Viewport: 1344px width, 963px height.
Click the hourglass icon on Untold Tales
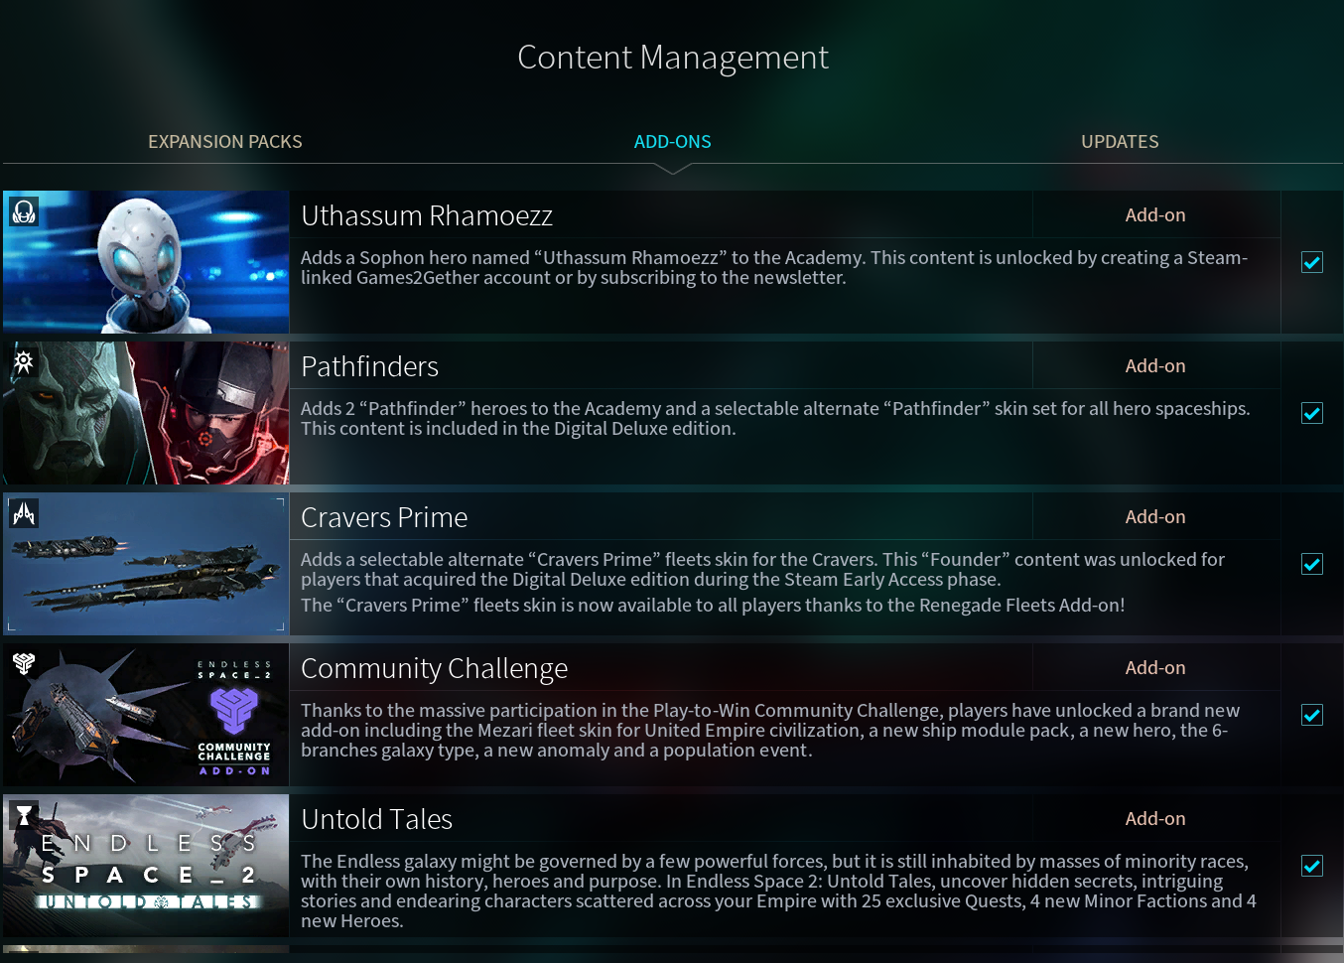coord(24,815)
